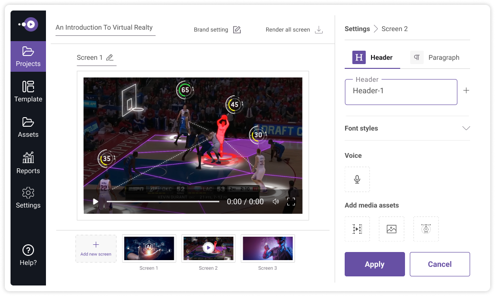495x296 pixels.
Task: Click Render all screen
Action: (288, 30)
